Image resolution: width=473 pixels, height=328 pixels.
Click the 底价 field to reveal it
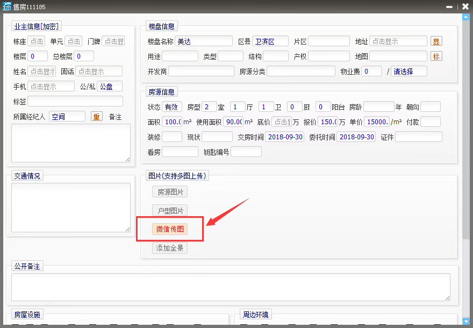(x=282, y=122)
